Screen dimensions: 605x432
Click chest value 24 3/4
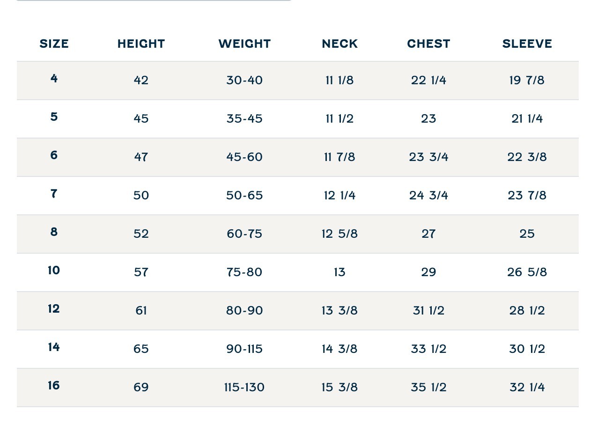coord(428,196)
